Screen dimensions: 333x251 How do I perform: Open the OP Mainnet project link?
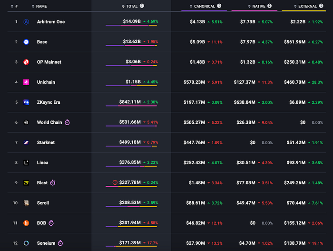[x=49, y=62]
